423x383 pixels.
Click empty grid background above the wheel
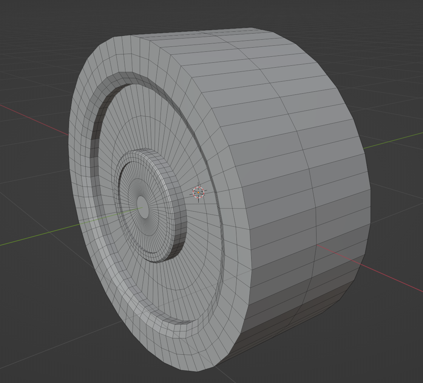tap(189, 15)
